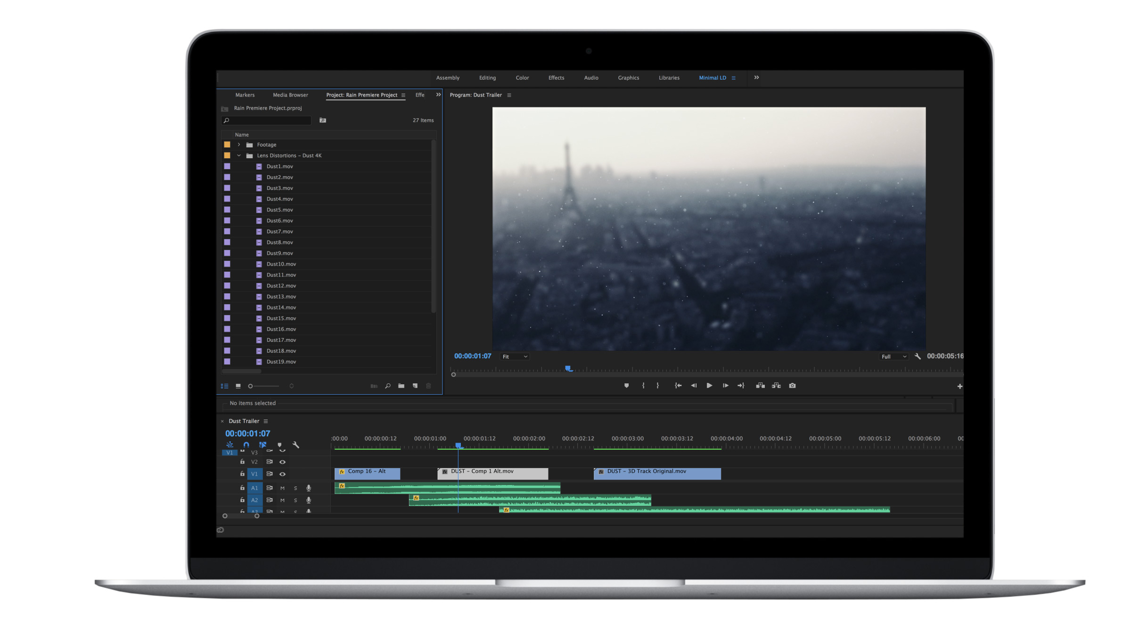Click the New Bin folder icon
Screen dimensions: 1131x624
coord(401,386)
